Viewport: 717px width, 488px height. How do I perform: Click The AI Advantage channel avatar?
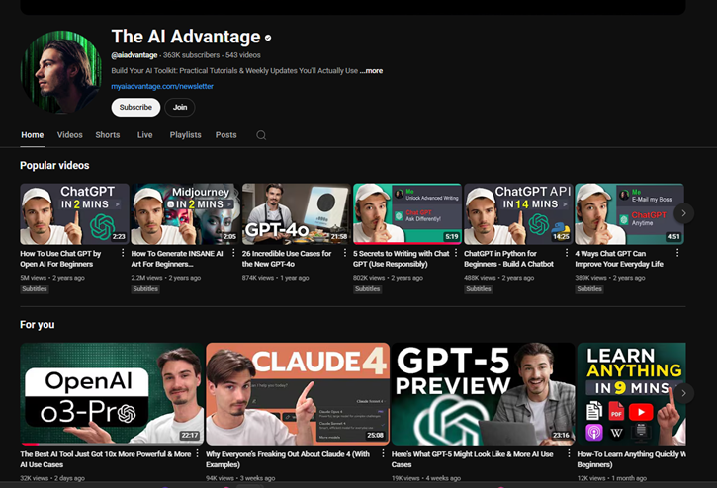[61, 72]
